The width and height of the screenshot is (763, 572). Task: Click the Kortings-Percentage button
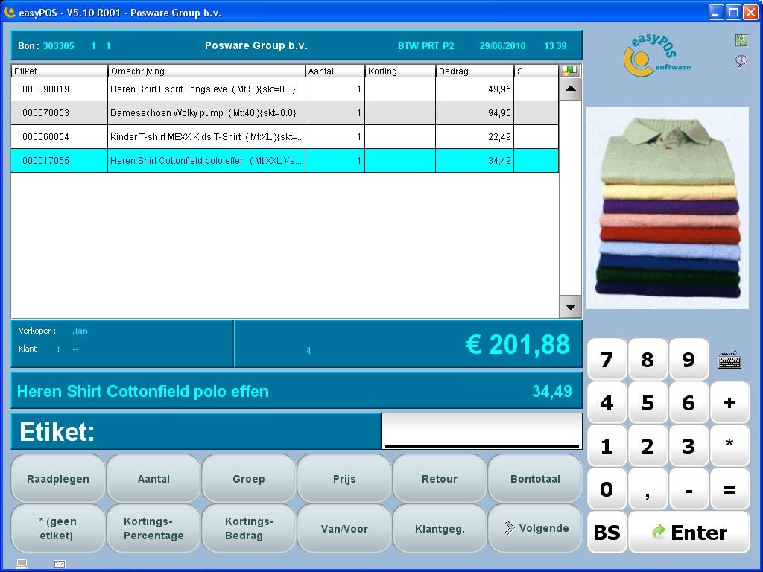coord(153,528)
